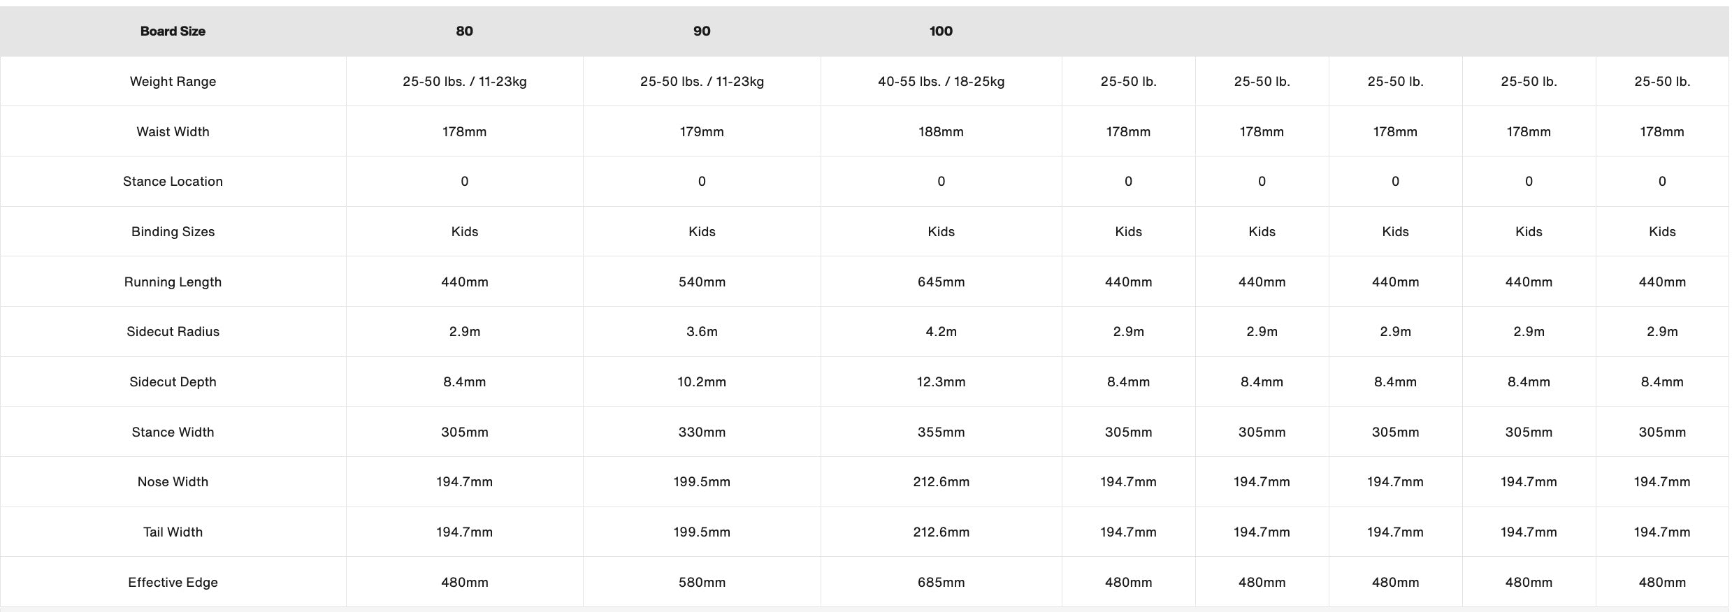Select the 100 board size column header
The height and width of the screenshot is (612, 1732).
[941, 31]
